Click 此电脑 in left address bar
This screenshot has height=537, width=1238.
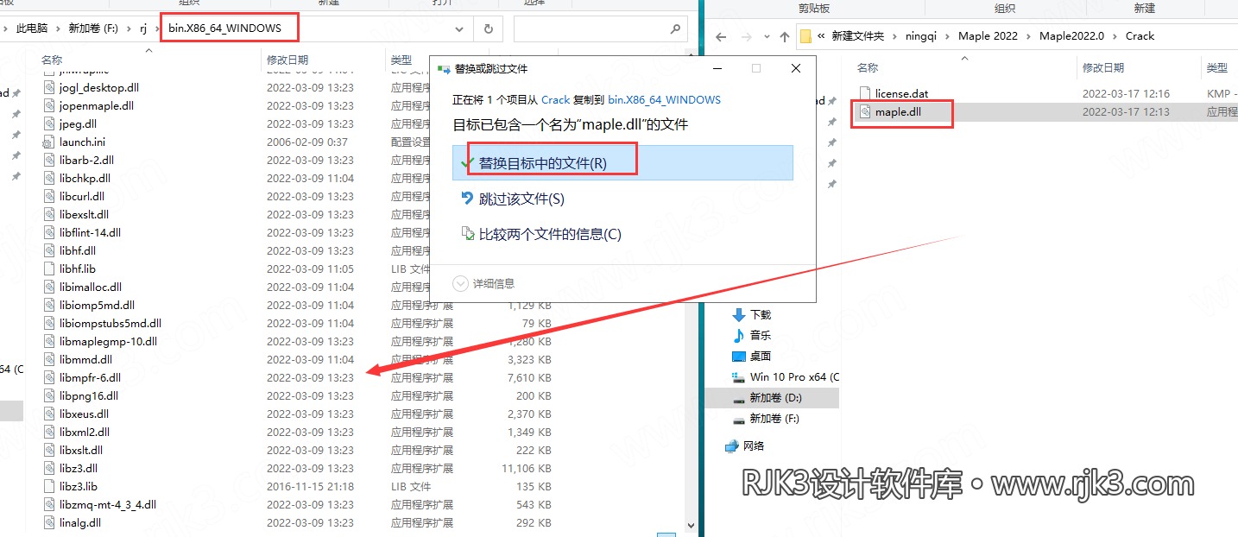pos(32,28)
